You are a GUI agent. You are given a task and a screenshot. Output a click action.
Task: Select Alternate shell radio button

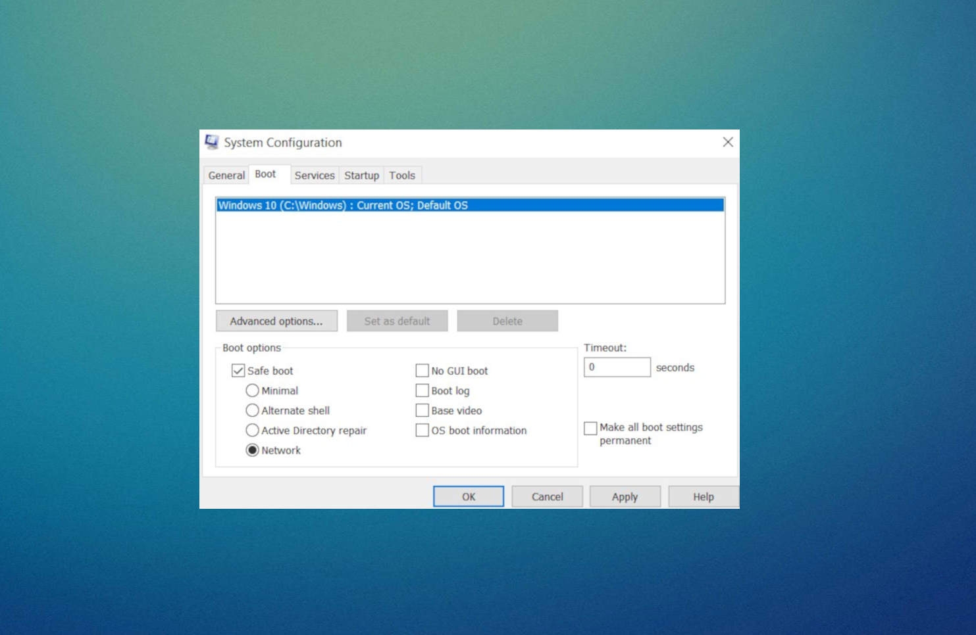tap(252, 410)
